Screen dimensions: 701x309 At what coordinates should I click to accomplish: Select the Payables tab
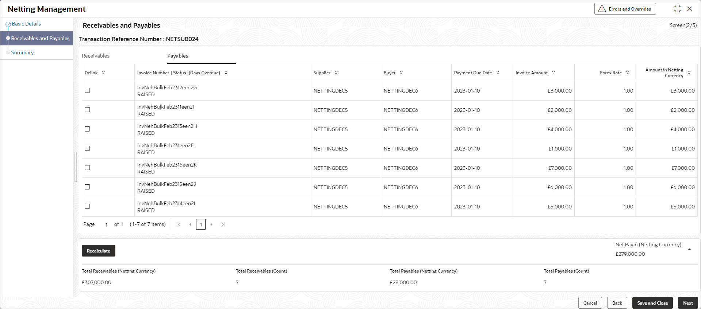178,56
